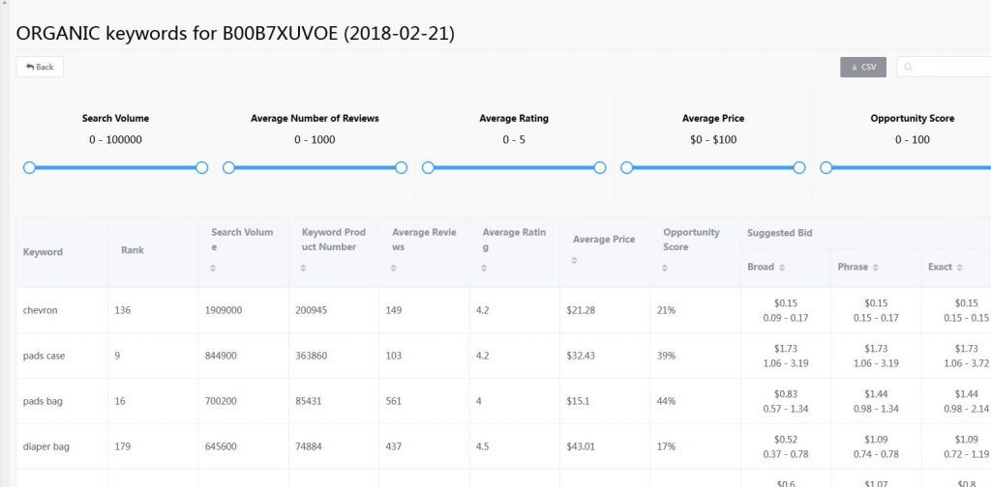
Task: Sort by Average Price column arrows
Action: pos(576,260)
